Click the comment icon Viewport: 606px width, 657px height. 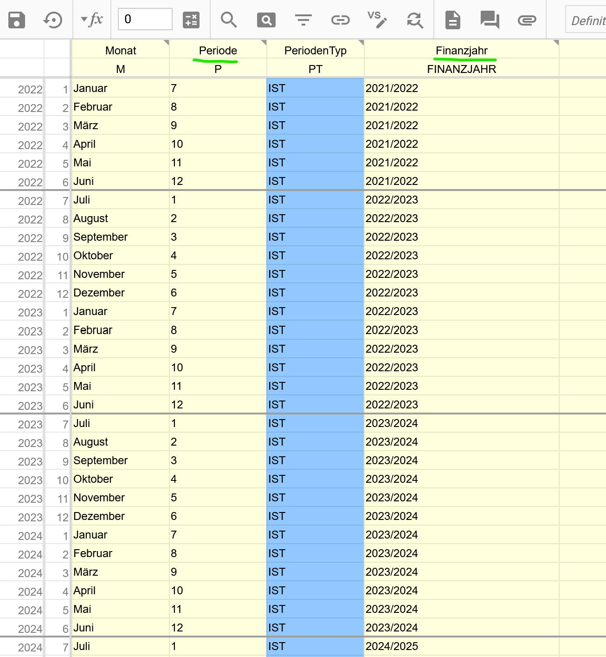click(489, 19)
